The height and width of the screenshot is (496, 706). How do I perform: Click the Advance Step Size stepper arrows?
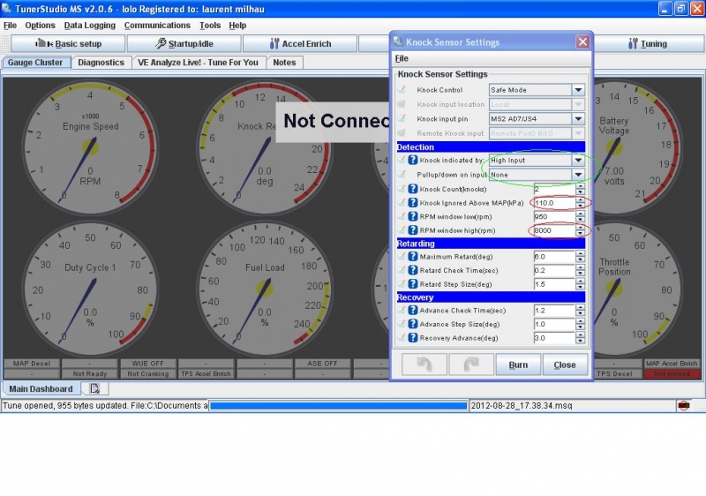[x=580, y=324]
